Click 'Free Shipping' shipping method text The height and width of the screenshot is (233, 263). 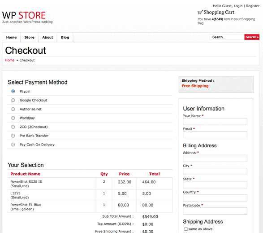(x=195, y=86)
